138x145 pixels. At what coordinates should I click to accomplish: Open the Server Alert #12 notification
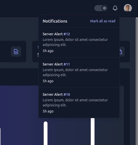[79, 42]
